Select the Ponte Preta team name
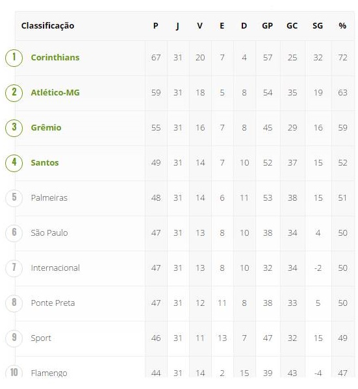The height and width of the screenshot is (389, 358). [x=53, y=303]
